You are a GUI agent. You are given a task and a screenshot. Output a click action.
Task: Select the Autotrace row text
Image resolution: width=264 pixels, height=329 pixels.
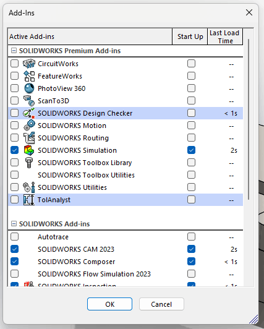(53, 237)
